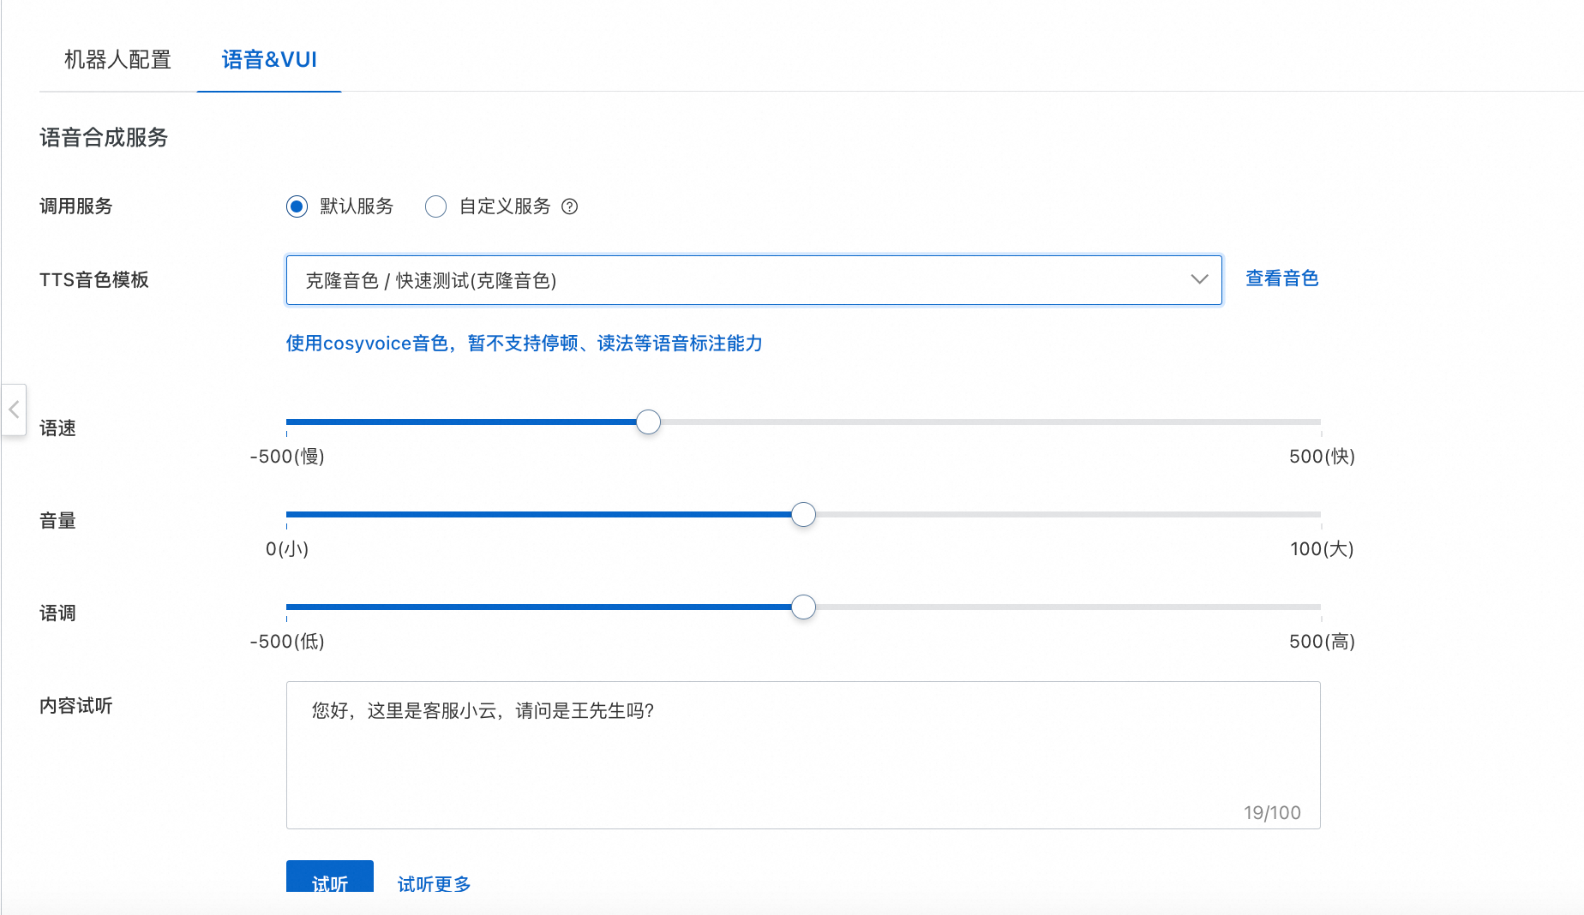Image resolution: width=1584 pixels, height=915 pixels.
Task: Open the 试听更多 link
Action: pyautogui.click(x=434, y=884)
